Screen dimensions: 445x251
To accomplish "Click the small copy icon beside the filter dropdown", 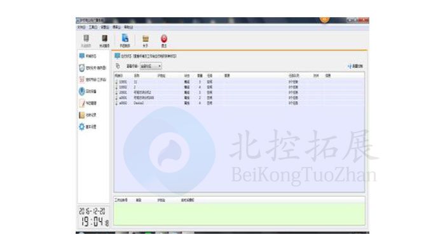I will pyautogui.click(x=118, y=66).
